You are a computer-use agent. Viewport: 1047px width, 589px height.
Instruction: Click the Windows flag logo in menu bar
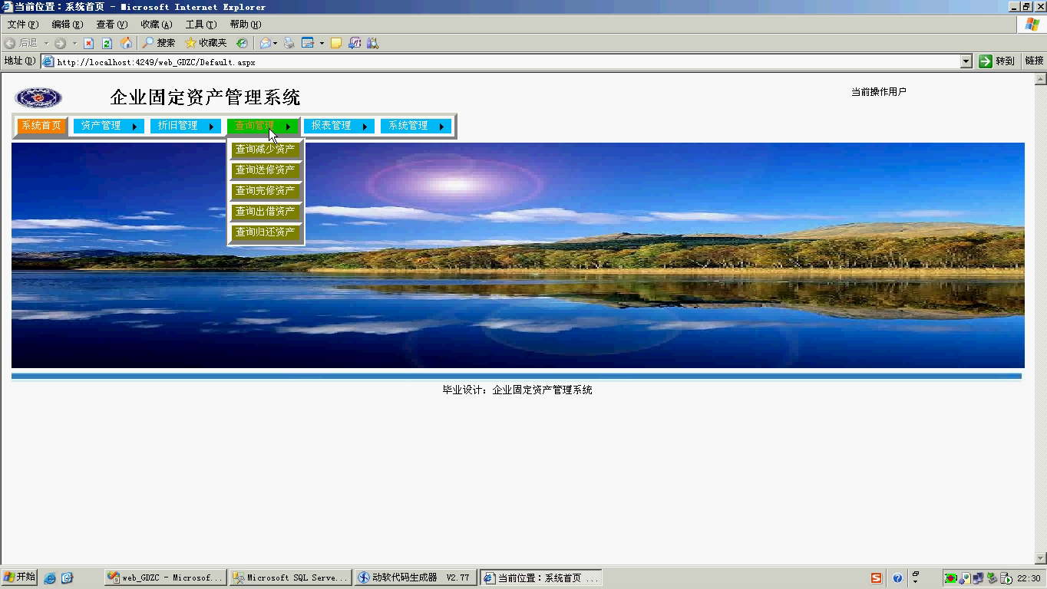[1032, 25]
